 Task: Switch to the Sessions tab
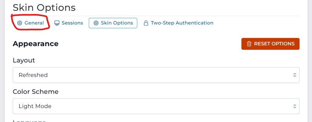(72, 23)
